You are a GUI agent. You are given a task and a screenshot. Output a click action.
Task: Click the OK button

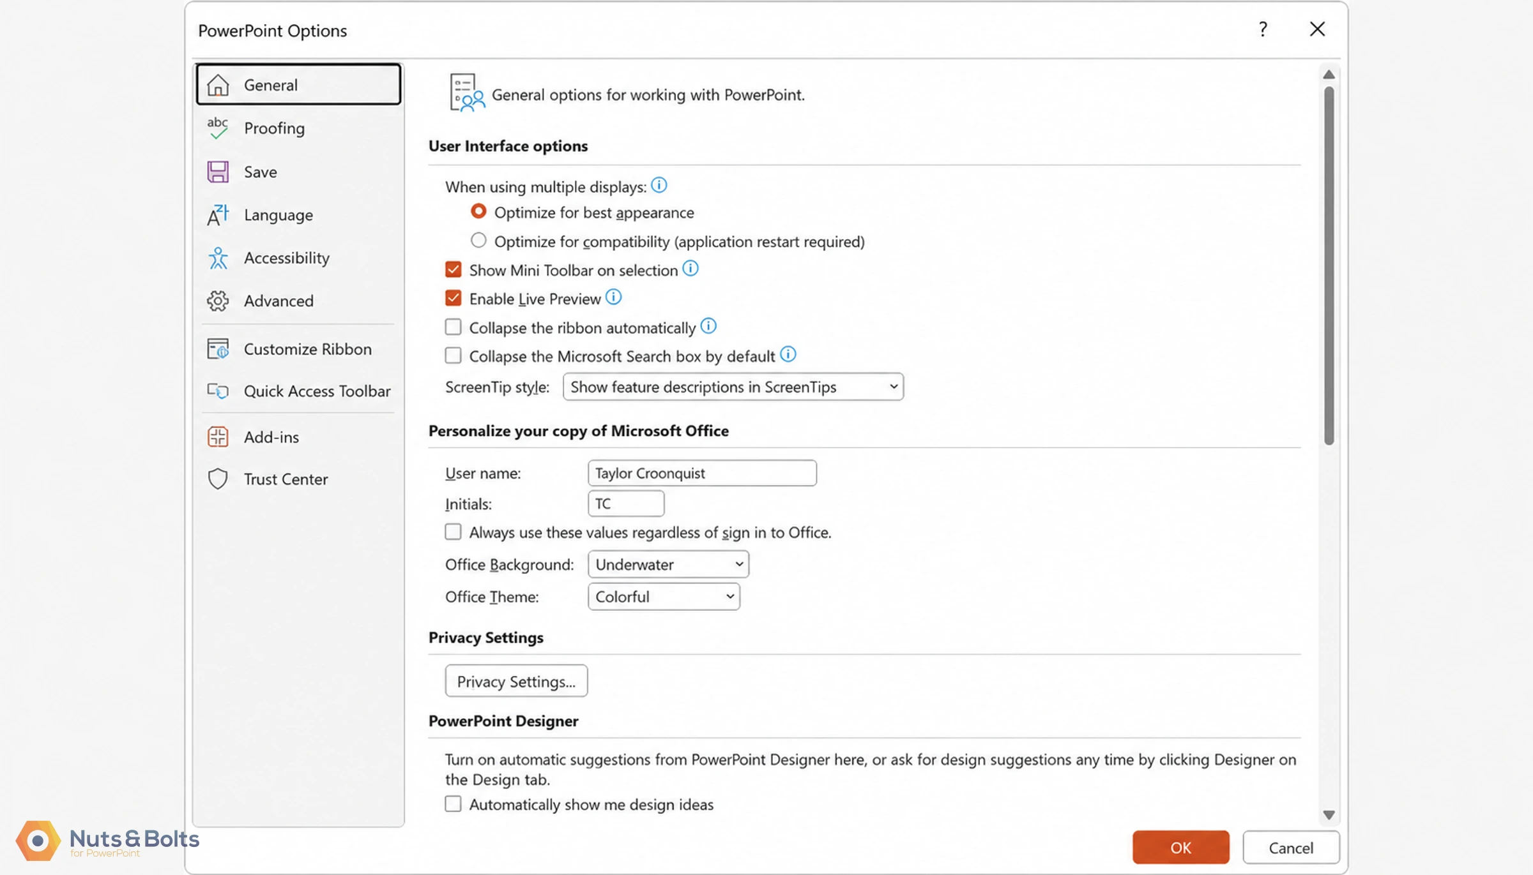[1180, 848]
